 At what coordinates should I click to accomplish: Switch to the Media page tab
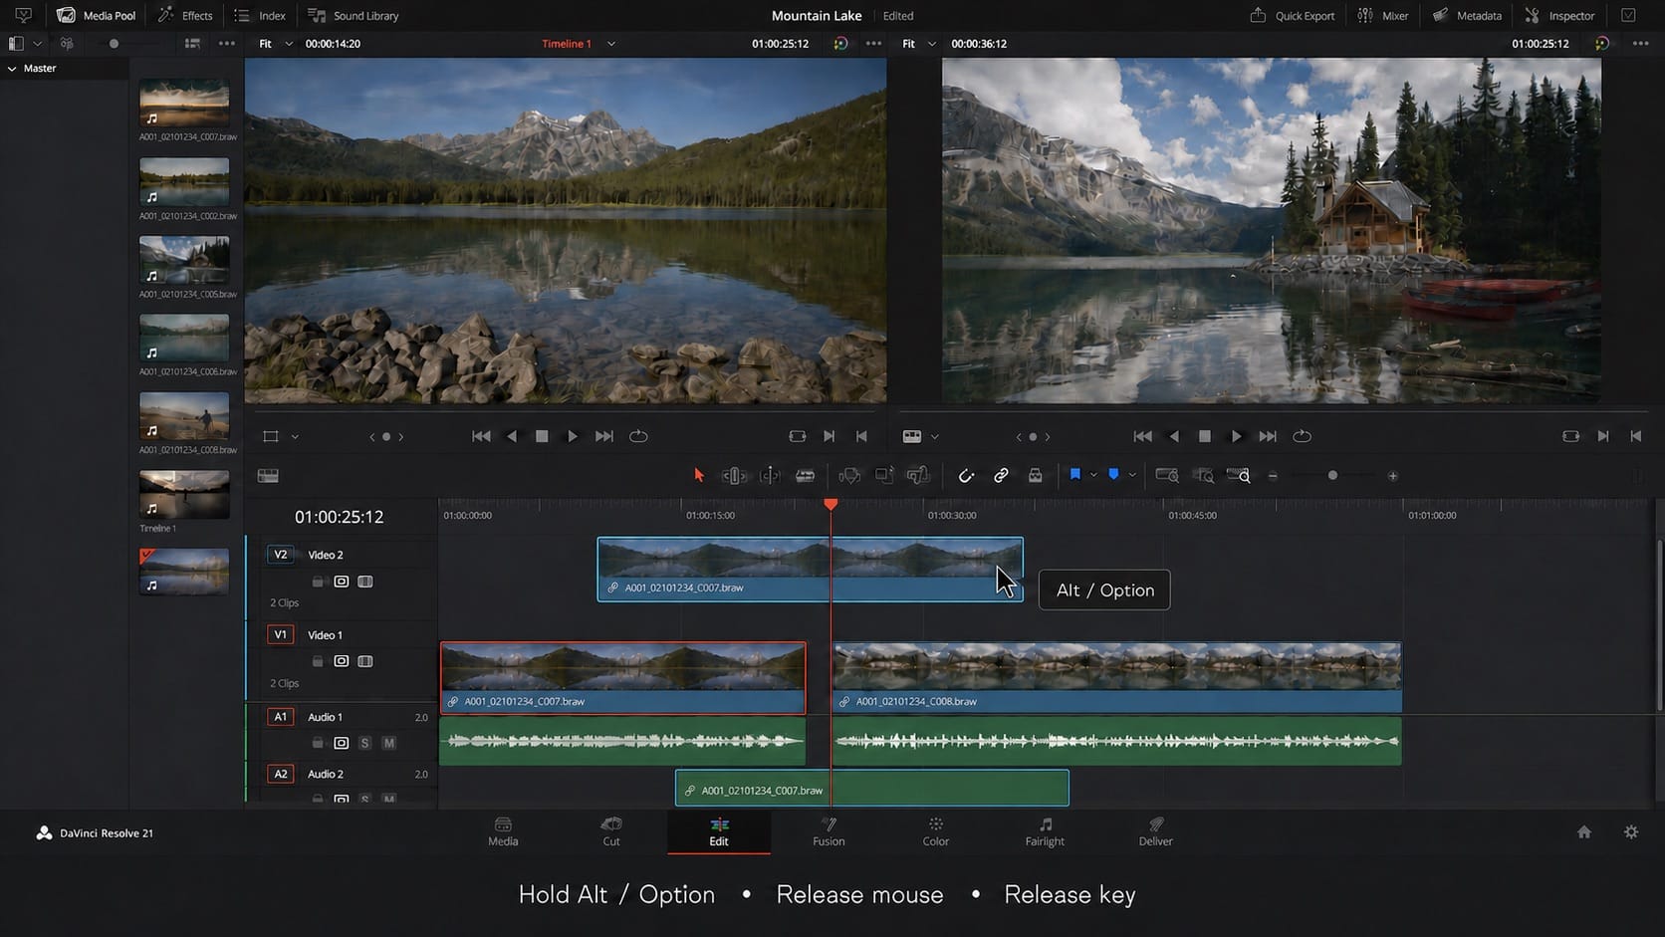[x=503, y=831]
